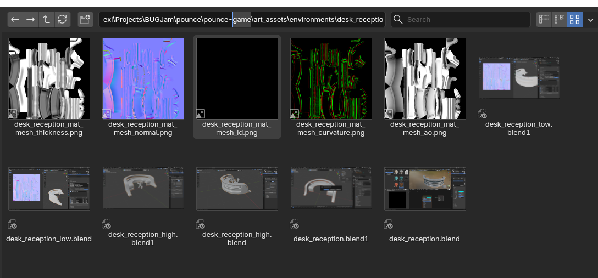
Task: Select desk_reception_mat_mesh_ao.png thumbnail
Action: coord(425,78)
